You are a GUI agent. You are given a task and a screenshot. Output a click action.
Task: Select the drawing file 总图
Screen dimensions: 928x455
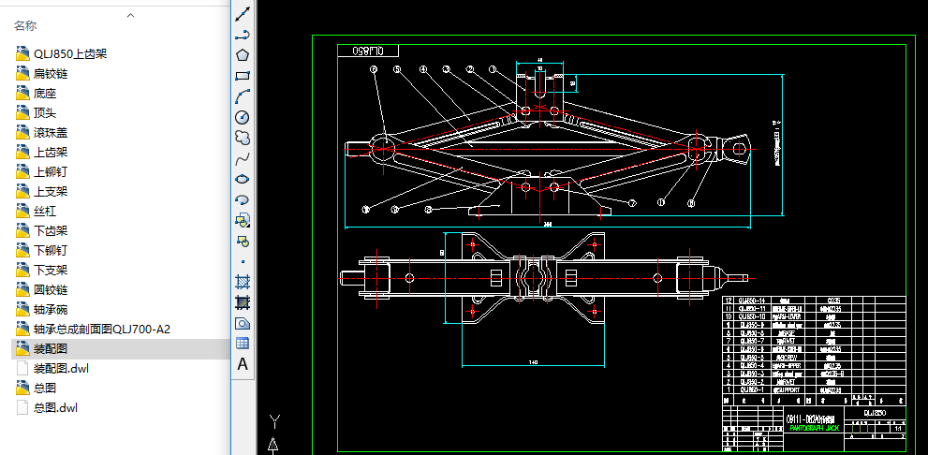pos(45,389)
